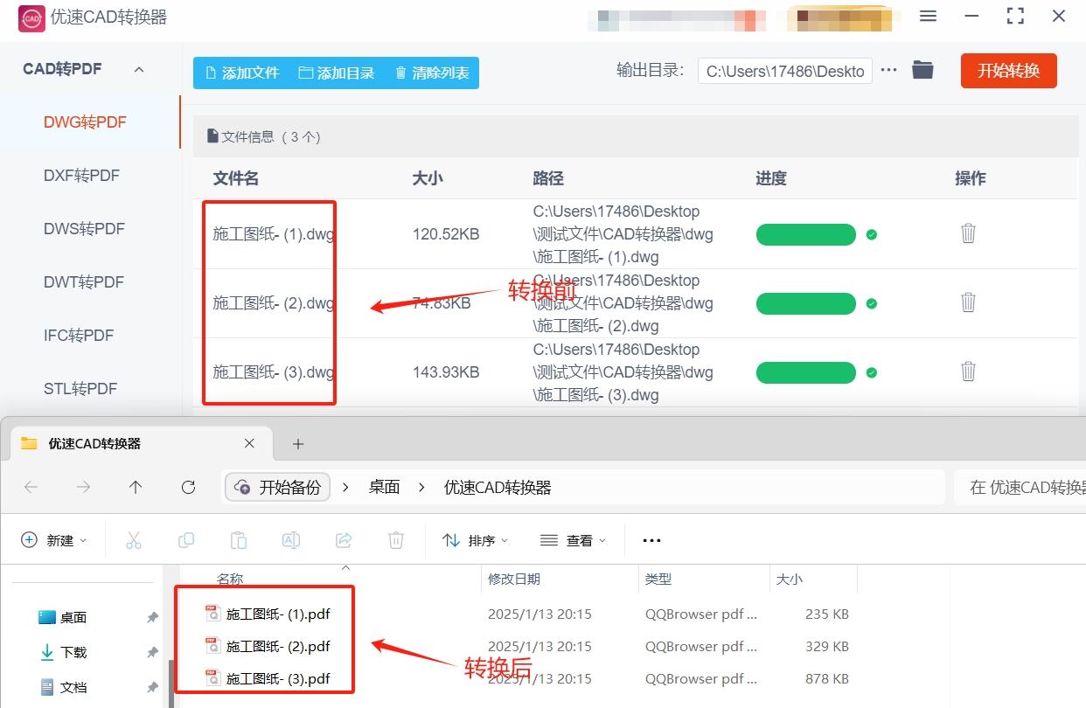
Task: Refresh the current folder view
Action: [x=188, y=488]
